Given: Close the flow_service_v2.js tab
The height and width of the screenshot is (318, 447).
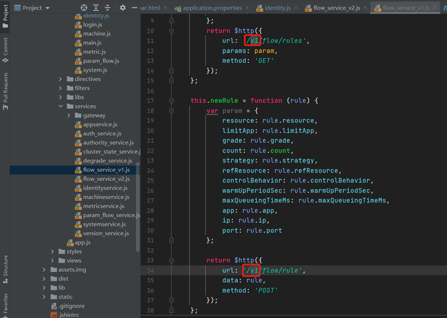Looking at the screenshot, I should (x=365, y=8).
